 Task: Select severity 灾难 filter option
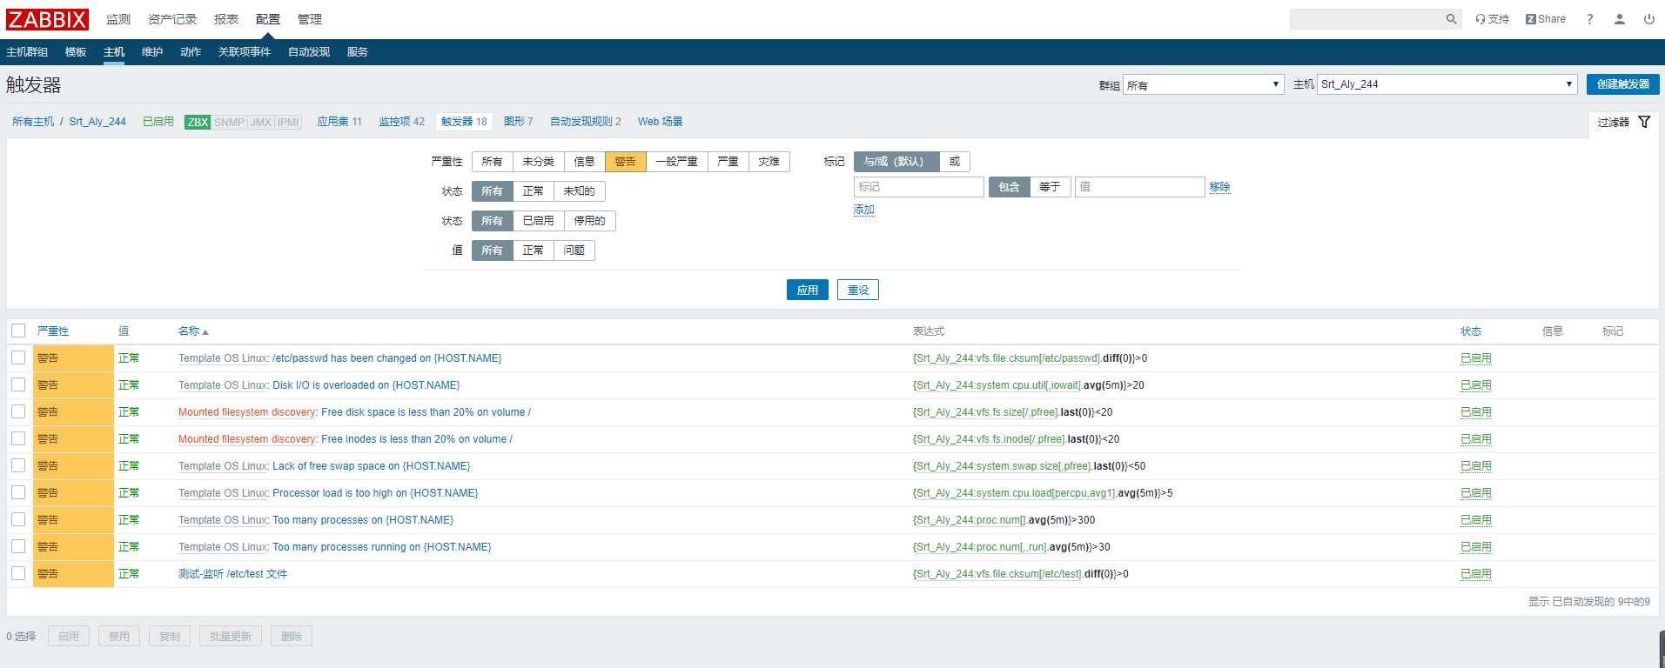tap(769, 162)
